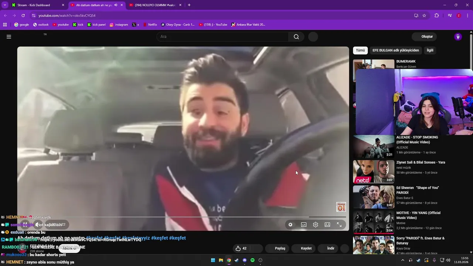The image size is (473, 266).
Task: Seek using the video progress bar
Action: pyautogui.click(x=183, y=217)
